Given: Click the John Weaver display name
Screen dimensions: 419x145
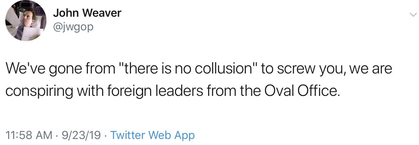Looking at the screenshot, I should [x=87, y=13].
